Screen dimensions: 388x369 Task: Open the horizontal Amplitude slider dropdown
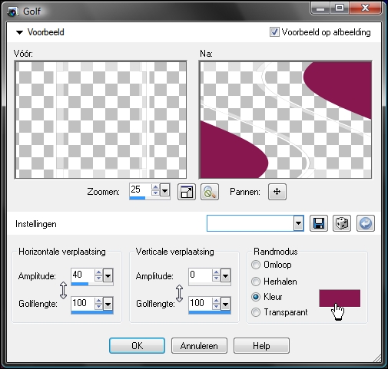click(108, 275)
